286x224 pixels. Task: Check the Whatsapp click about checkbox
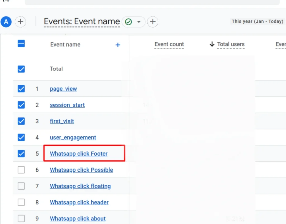(21, 218)
